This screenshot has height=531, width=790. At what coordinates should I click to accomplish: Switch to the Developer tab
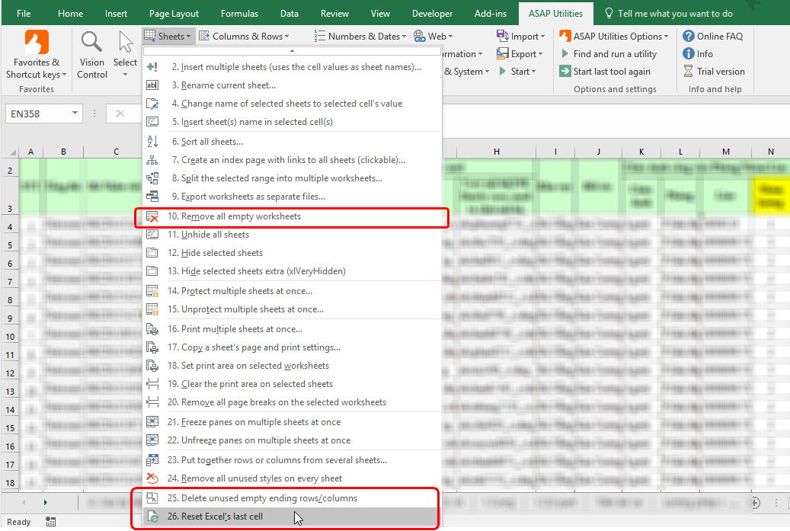click(432, 14)
